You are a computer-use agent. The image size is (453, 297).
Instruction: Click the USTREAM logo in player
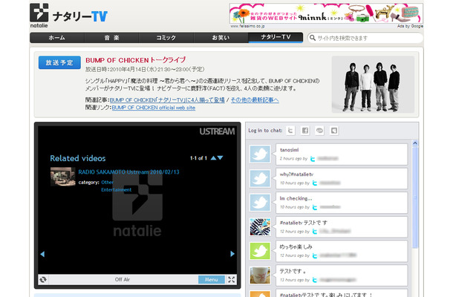217,131
